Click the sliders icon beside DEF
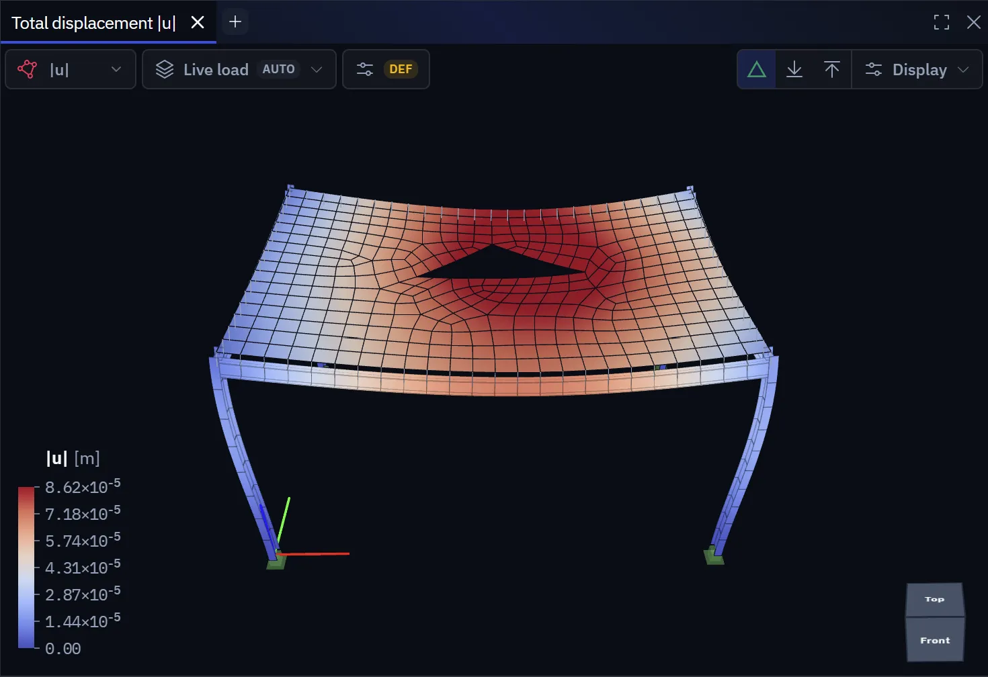Screen dimensions: 988x677 point(365,69)
